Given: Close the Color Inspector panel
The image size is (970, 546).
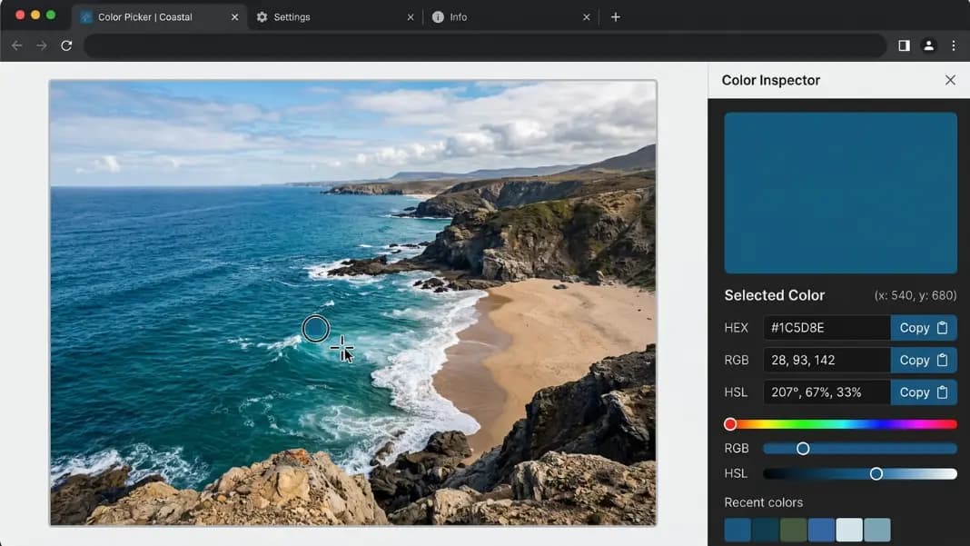Looking at the screenshot, I should tap(950, 80).
